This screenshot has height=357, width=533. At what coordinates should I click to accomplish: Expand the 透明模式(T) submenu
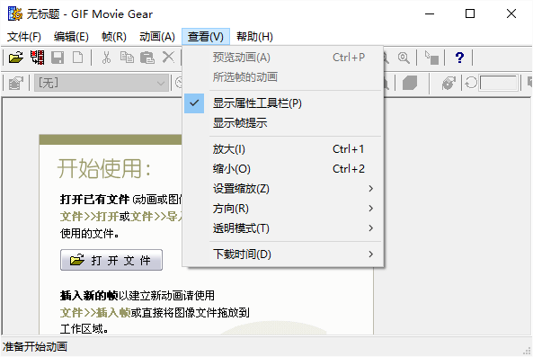[x=283, y=228]
